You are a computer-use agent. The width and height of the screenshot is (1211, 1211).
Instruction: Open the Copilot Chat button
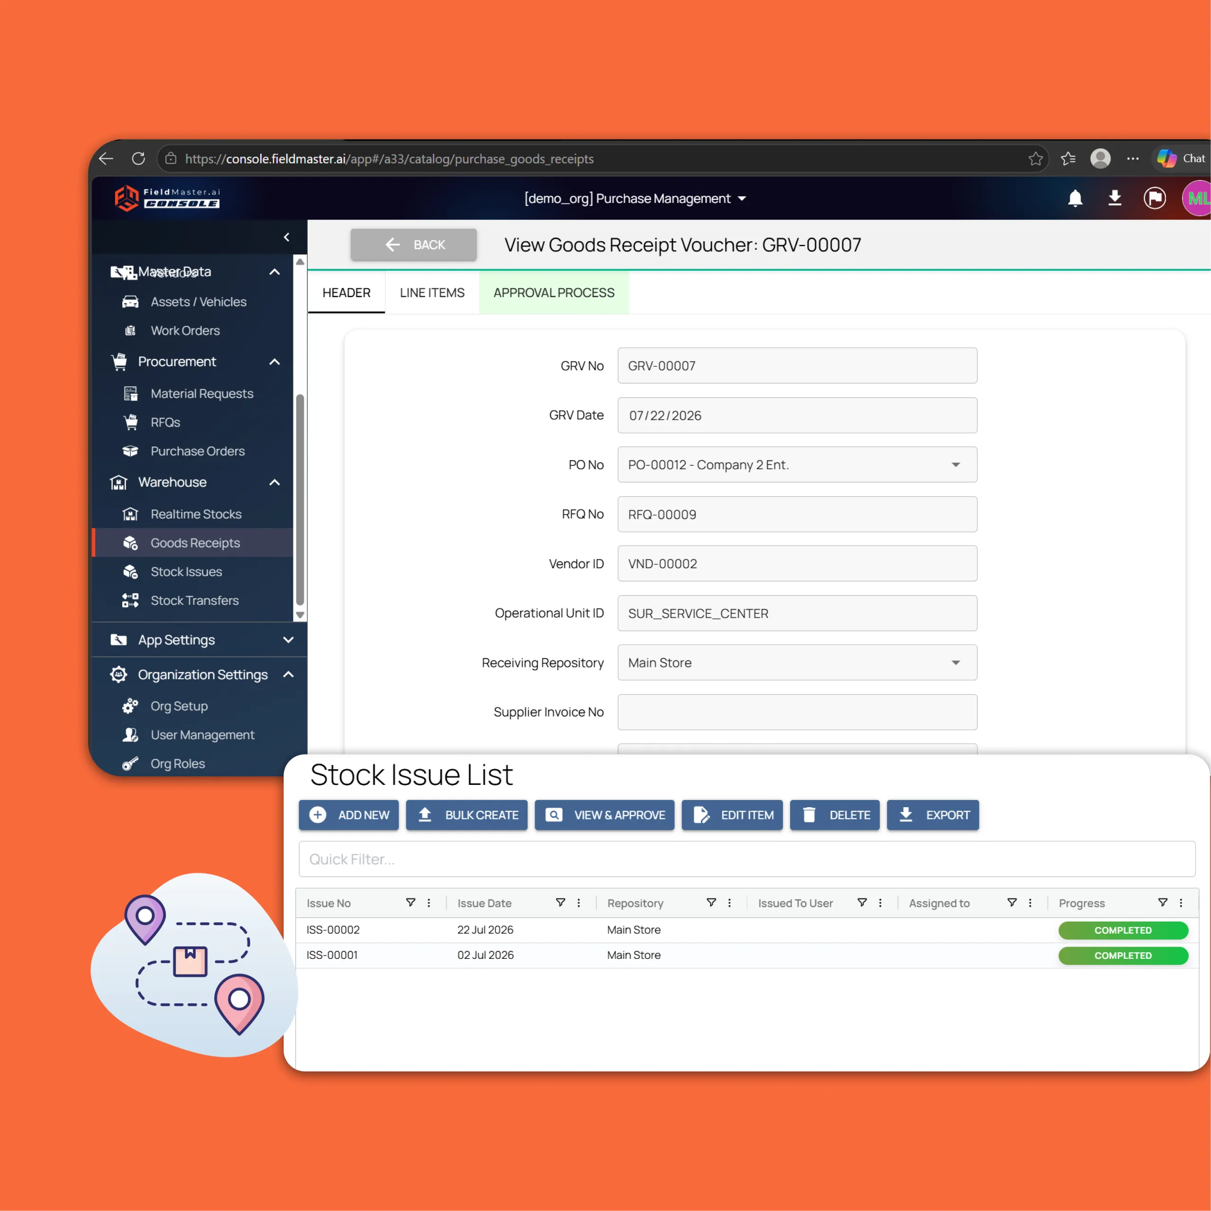click(x=1182, y=159)
